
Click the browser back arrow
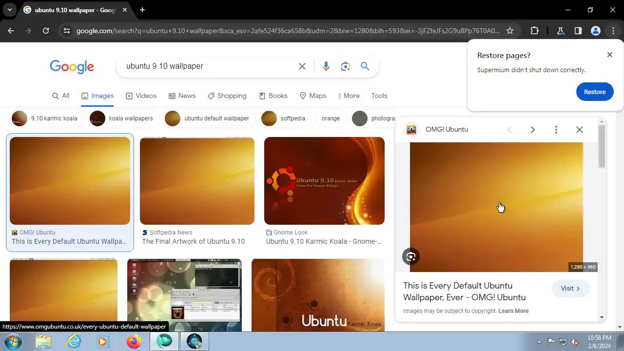click(x=11, y=31)
